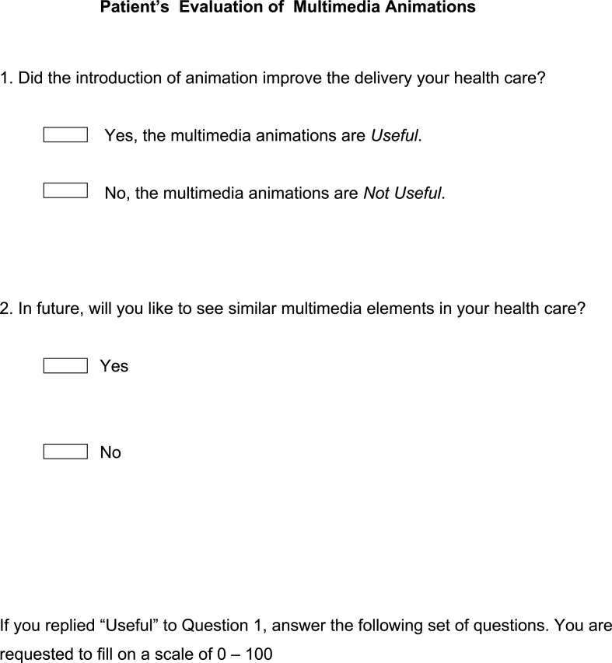
Task: Click the No label under question 2
Action: 110,452
